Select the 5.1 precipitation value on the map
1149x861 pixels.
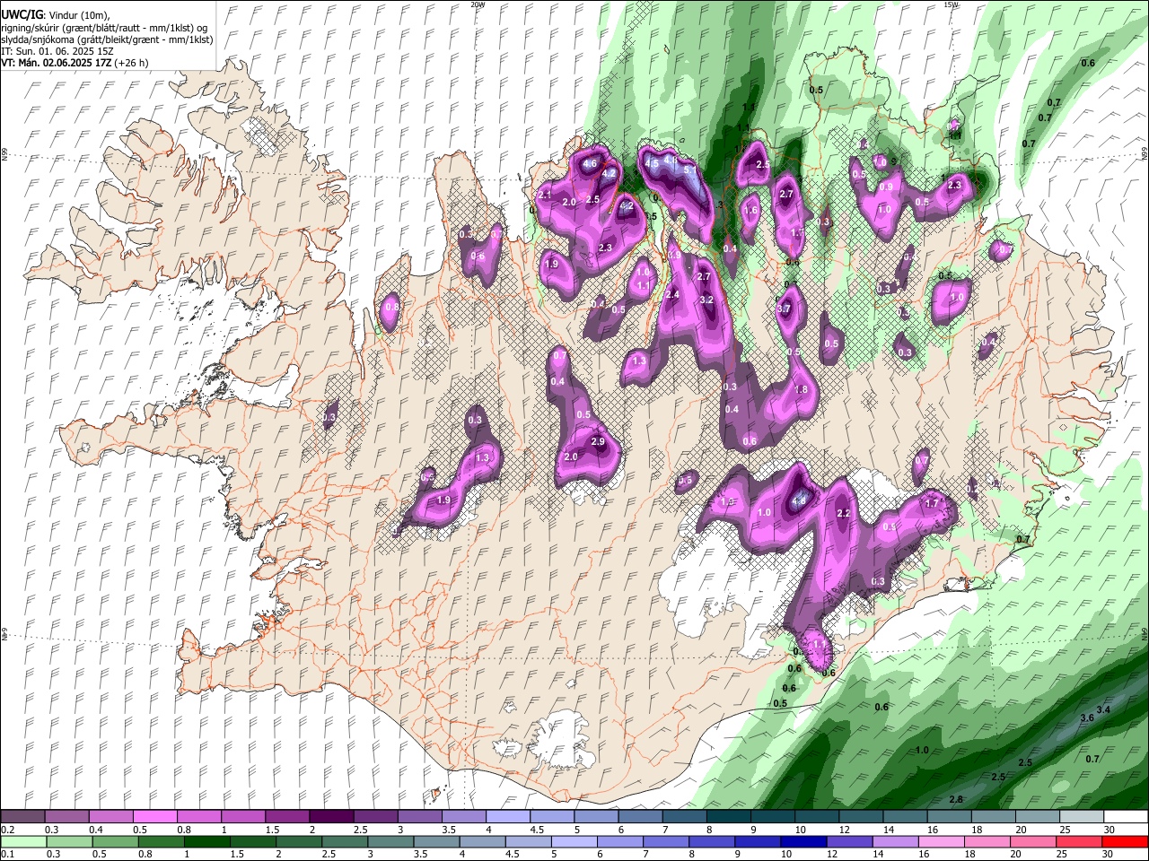[689, 169]
